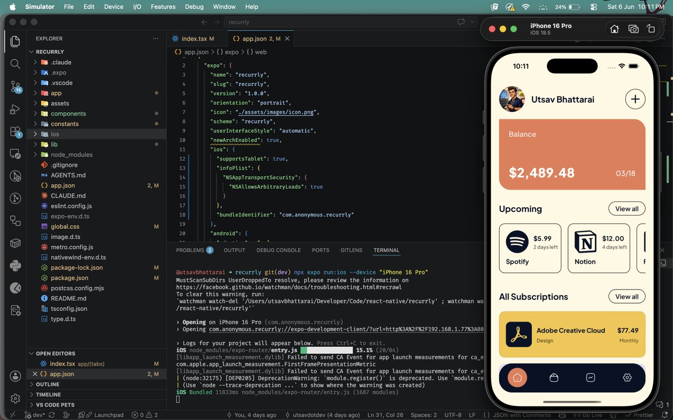The width and height of the screenshot is (673, 420).
Task: Click Launchpad in status bar
Action: pyautogui.click(x=104, y=415)
